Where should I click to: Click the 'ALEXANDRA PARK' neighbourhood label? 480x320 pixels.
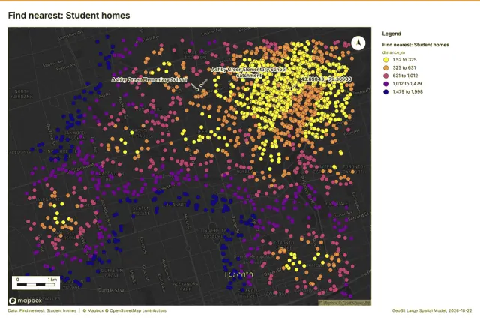186,286
